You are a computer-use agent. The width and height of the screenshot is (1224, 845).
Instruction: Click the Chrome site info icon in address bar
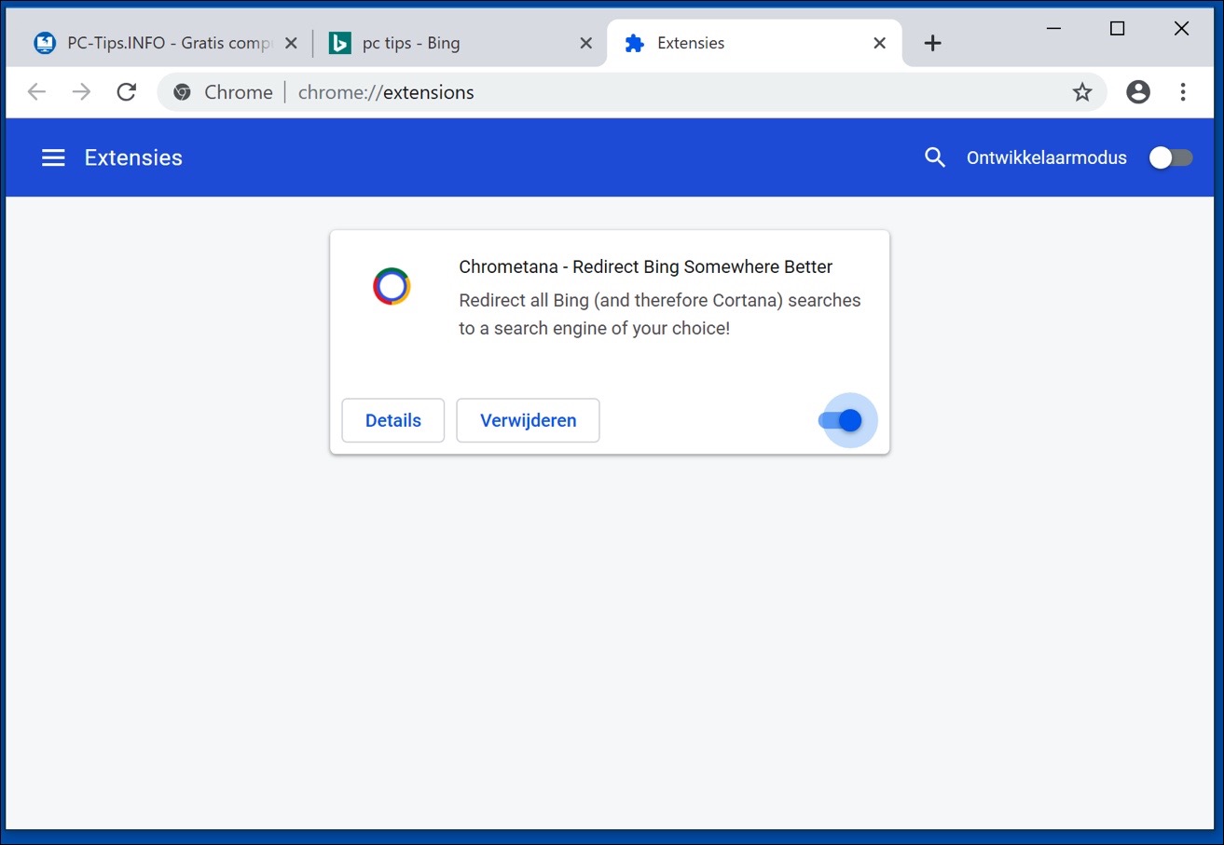point(183,92)
